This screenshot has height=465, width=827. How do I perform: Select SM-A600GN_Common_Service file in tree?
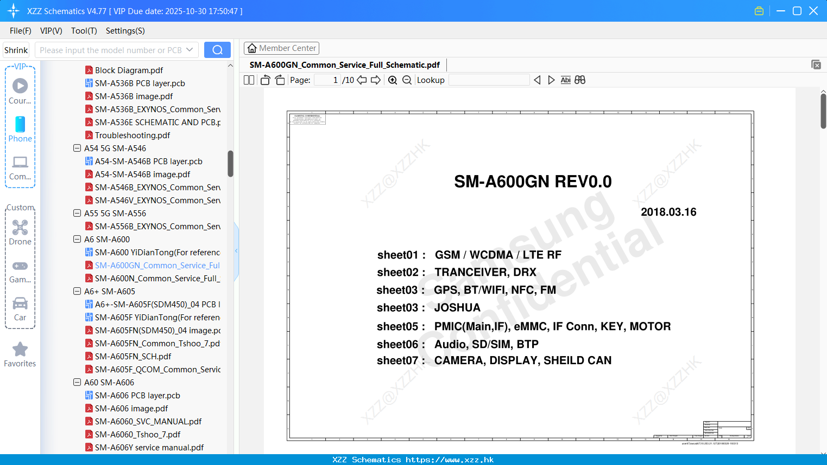153,265
